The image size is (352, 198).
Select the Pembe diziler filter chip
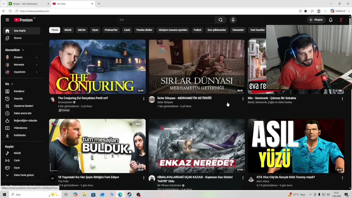point(144,30)
